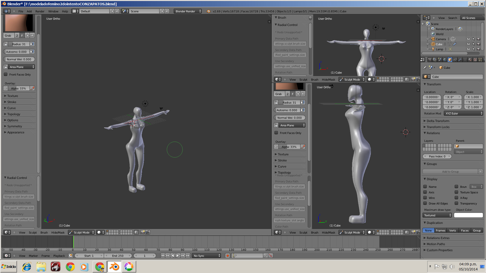
Task: Open the Hide/Mask menu in left viewport header
Action: pos(58,232)
